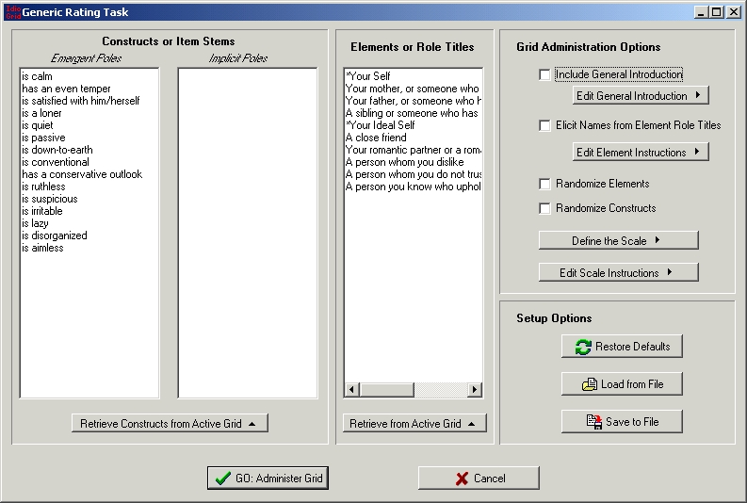Click the Save to File disk icon
This screenshot has width=747, height=503.
point(593,422)
